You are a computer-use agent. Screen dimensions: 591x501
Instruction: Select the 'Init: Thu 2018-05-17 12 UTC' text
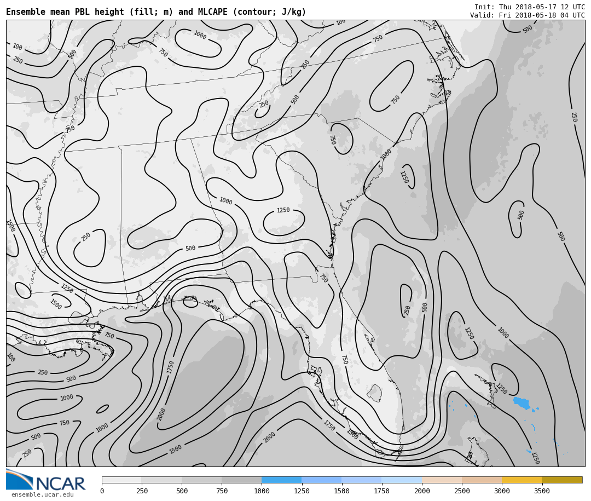pos(530,7)
